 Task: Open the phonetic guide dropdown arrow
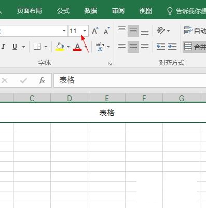coord(108,47)
